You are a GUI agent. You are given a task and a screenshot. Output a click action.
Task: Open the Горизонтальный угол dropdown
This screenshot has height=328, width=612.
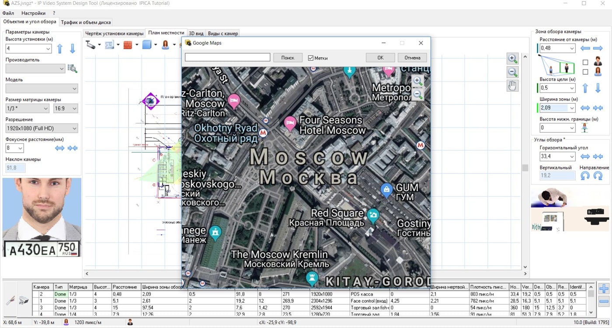(572, 156)
